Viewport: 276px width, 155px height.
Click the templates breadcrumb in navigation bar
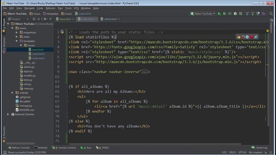(51, 14)
